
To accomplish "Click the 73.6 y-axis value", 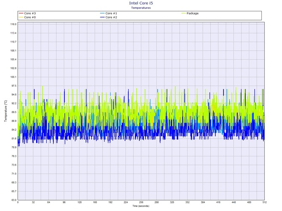I will pos(14,165).
